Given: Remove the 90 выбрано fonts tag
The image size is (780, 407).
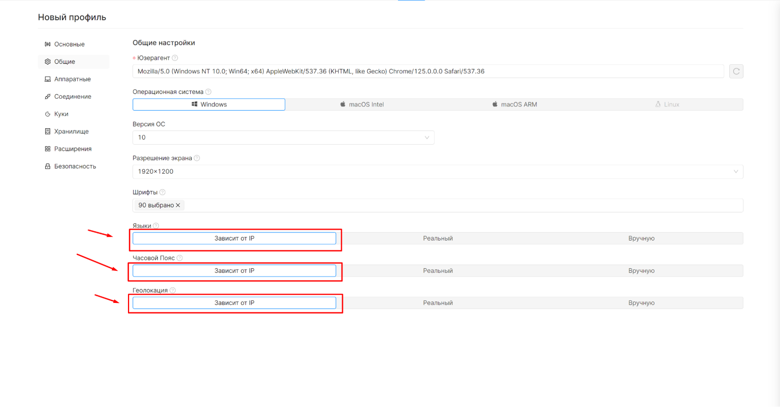Looking at the screenshot, I should [178, 205].
